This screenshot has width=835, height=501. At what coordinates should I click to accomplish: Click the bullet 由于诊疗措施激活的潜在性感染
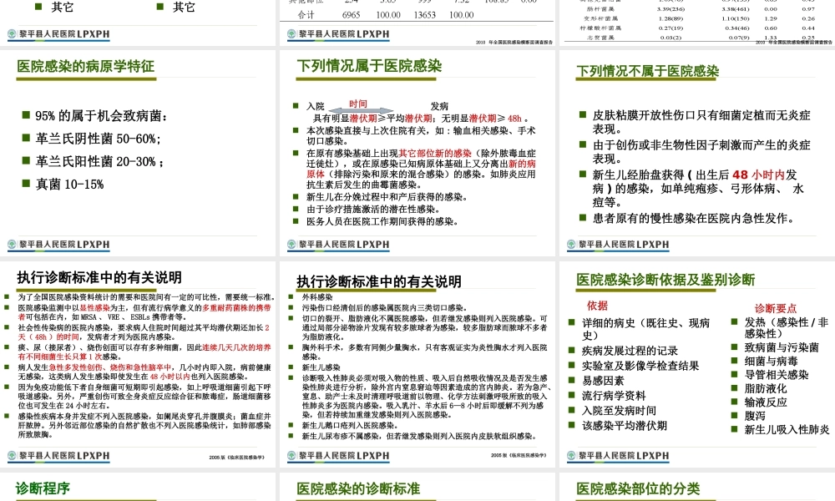coord(373,210)
